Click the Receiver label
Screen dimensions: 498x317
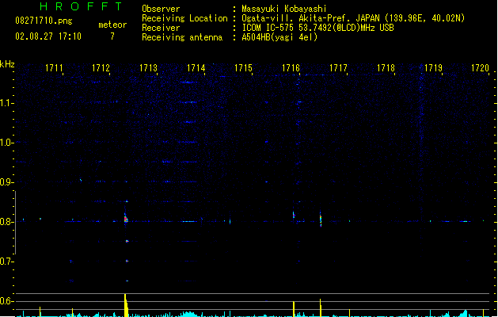(161, 28)
